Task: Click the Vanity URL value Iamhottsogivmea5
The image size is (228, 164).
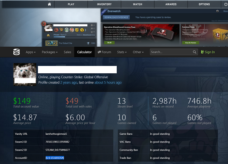Action: [x=56, y=134]
